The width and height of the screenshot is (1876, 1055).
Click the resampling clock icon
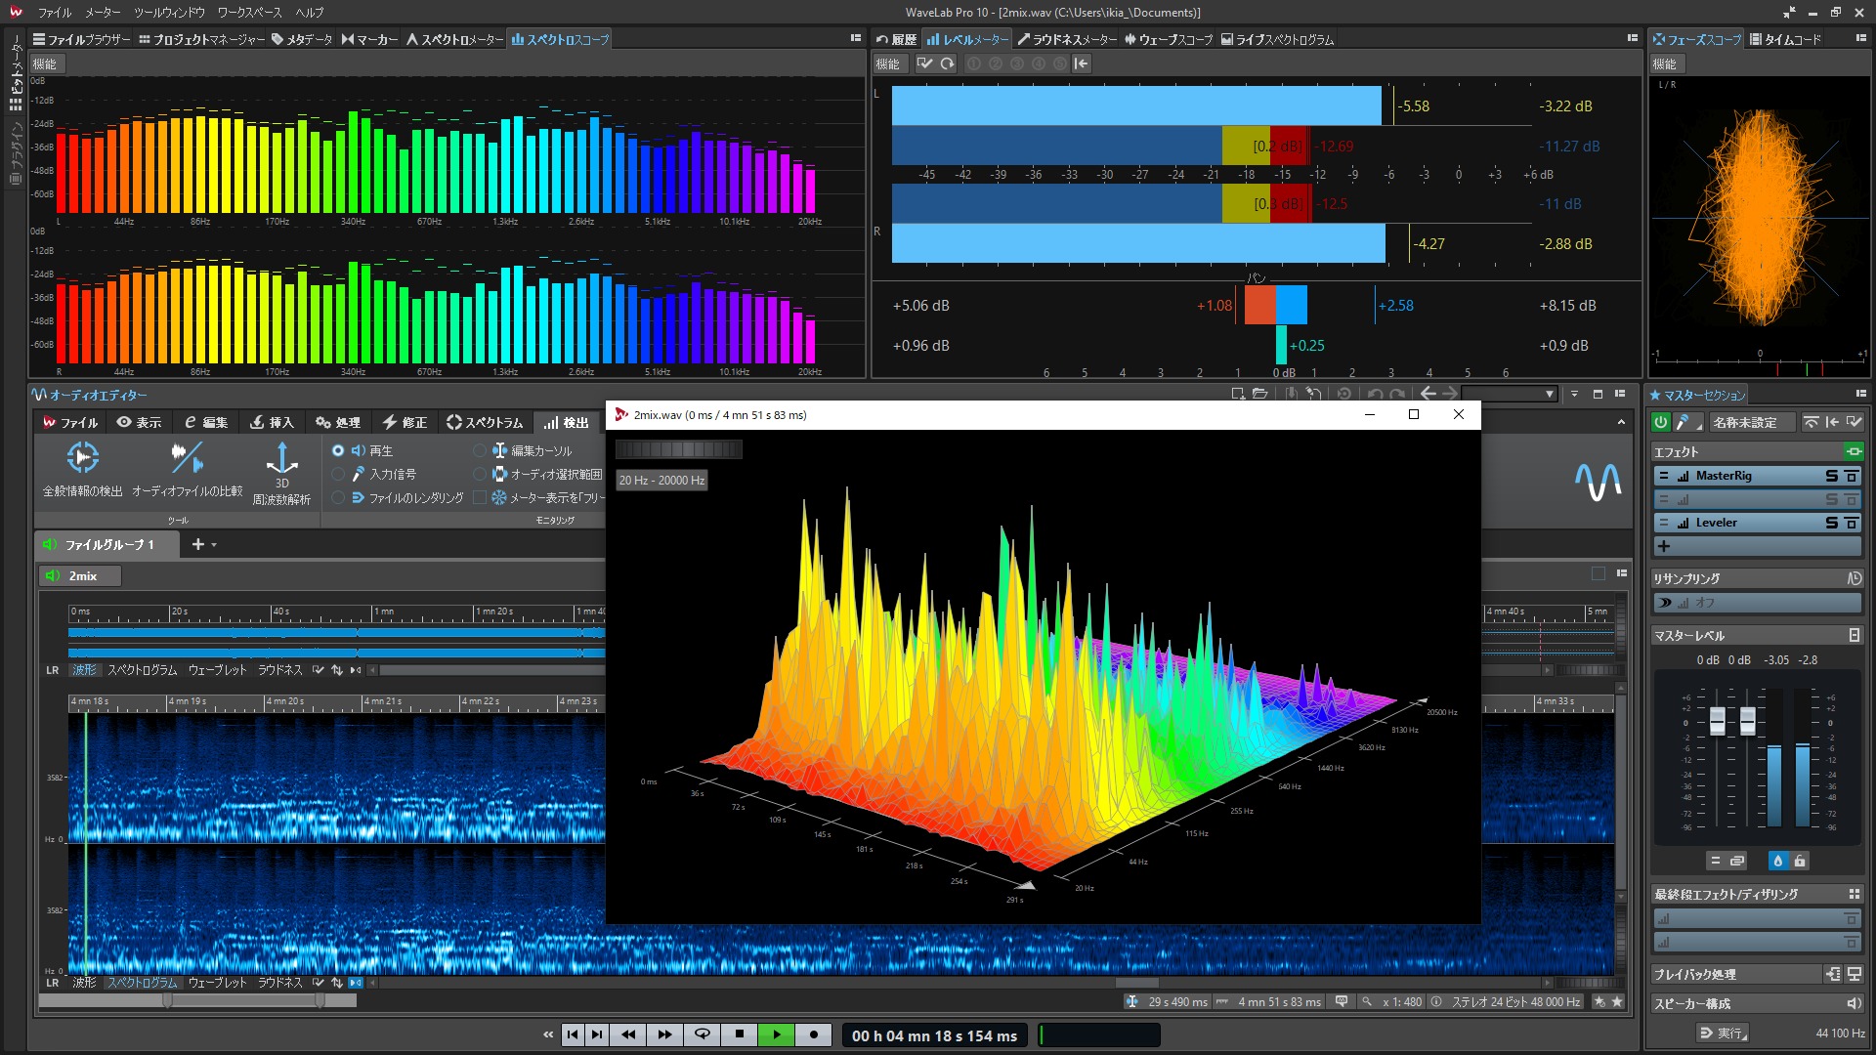pos(1854,578)
